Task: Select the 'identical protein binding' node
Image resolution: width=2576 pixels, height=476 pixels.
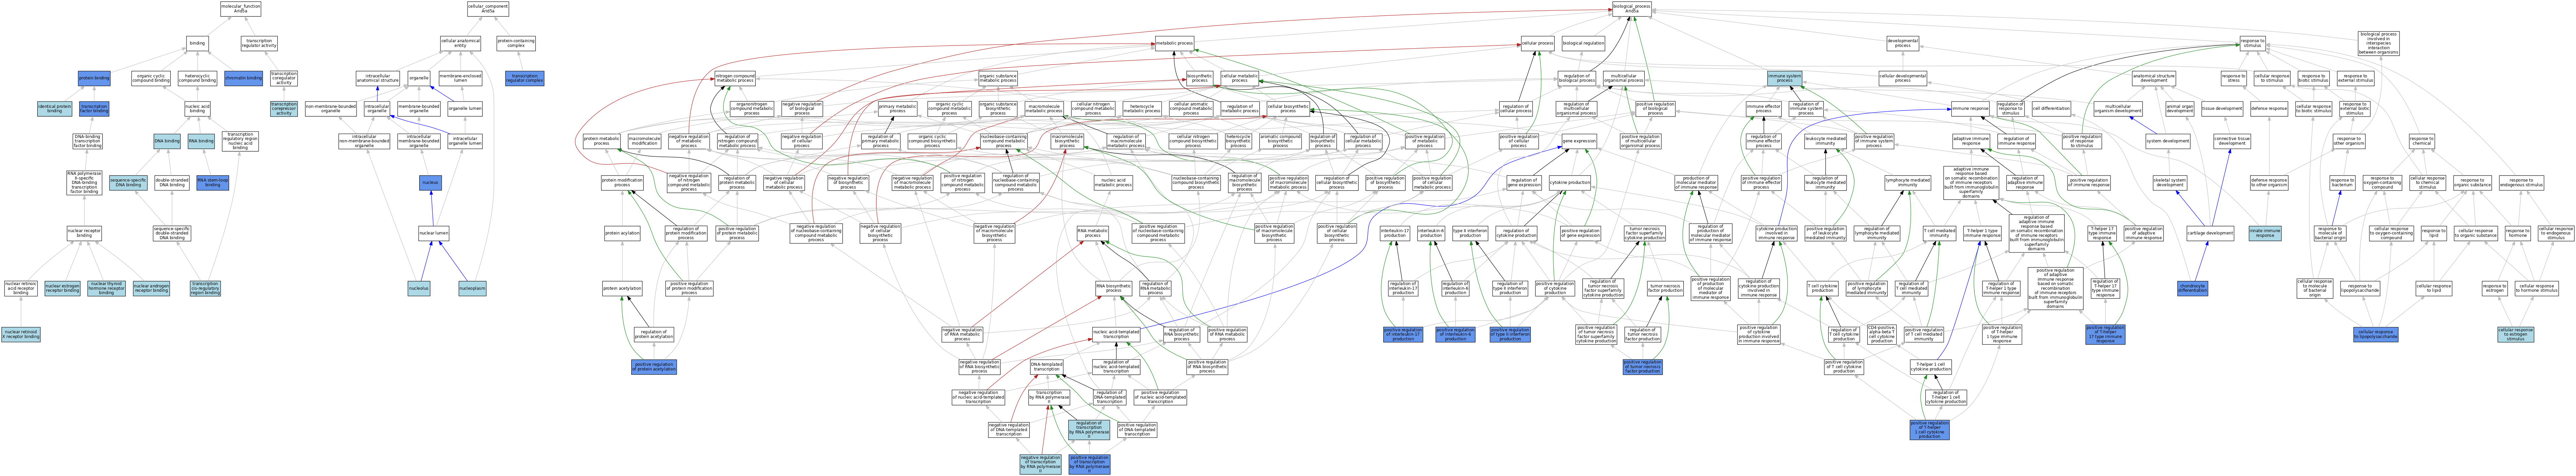Action: point(55,108)
